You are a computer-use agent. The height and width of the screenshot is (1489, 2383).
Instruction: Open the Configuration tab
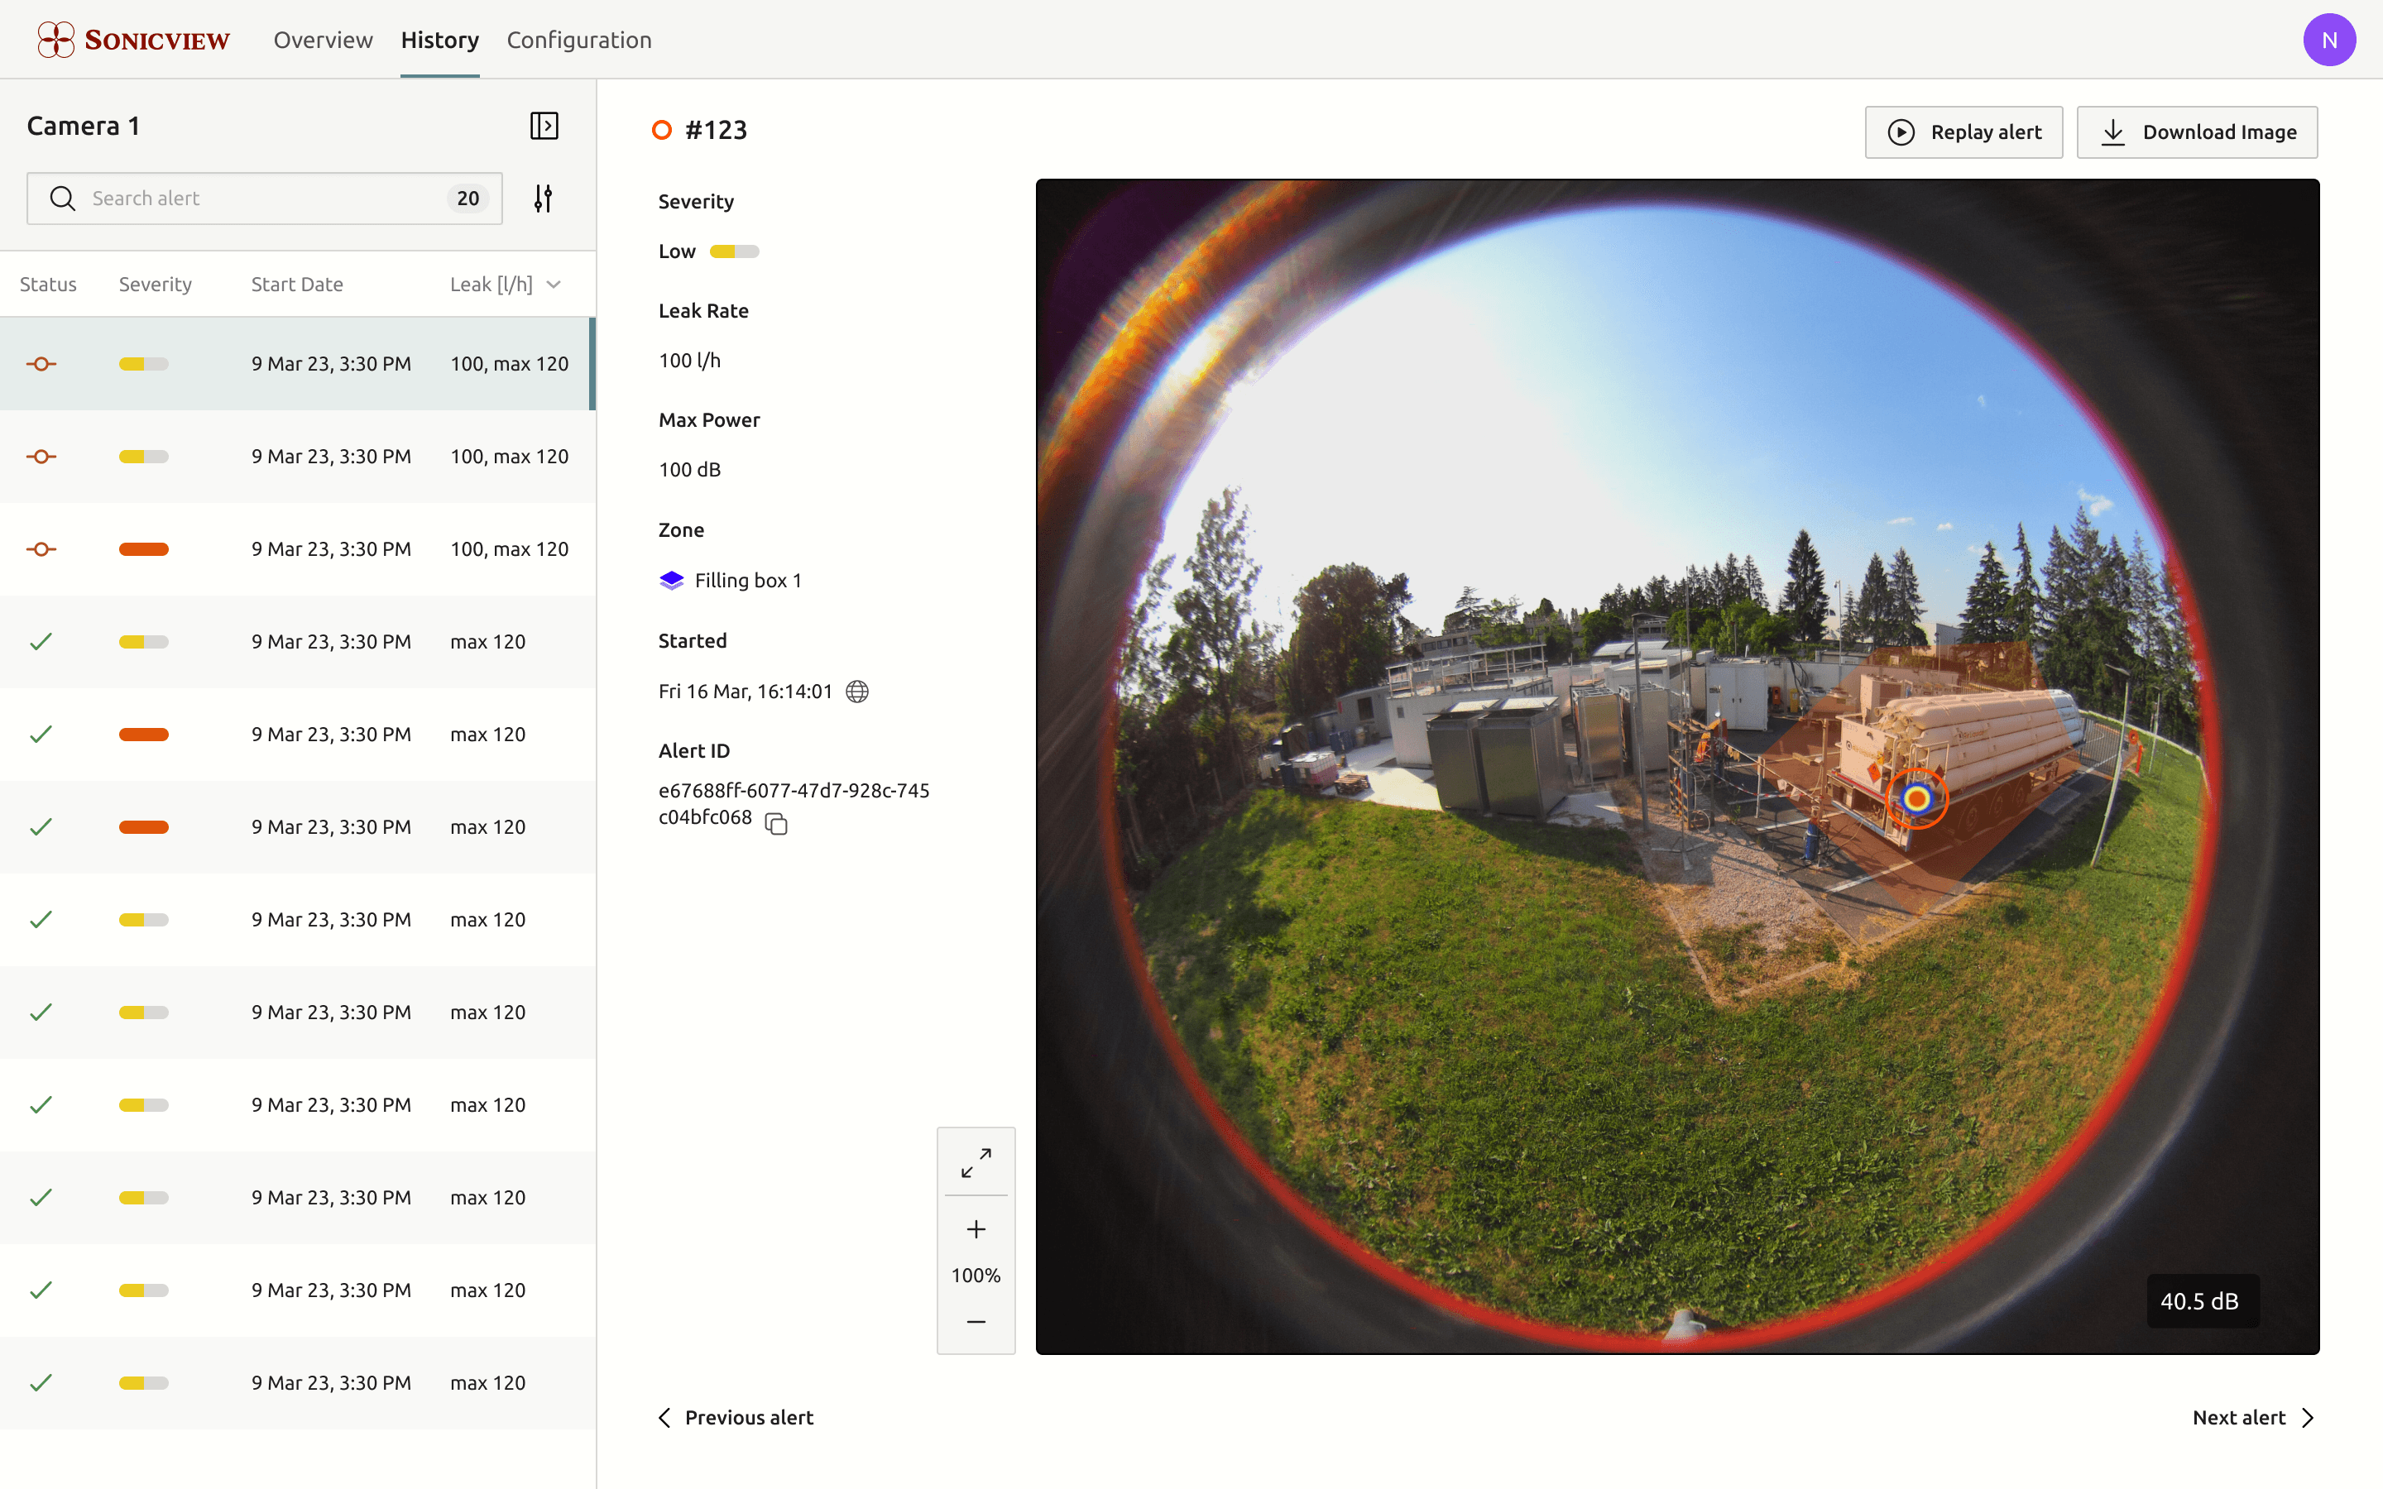point(578,40)
